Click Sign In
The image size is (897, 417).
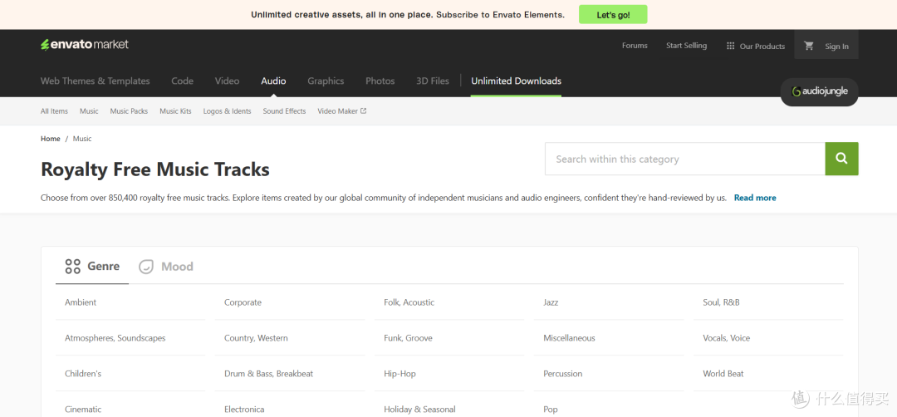click(836, 47)
